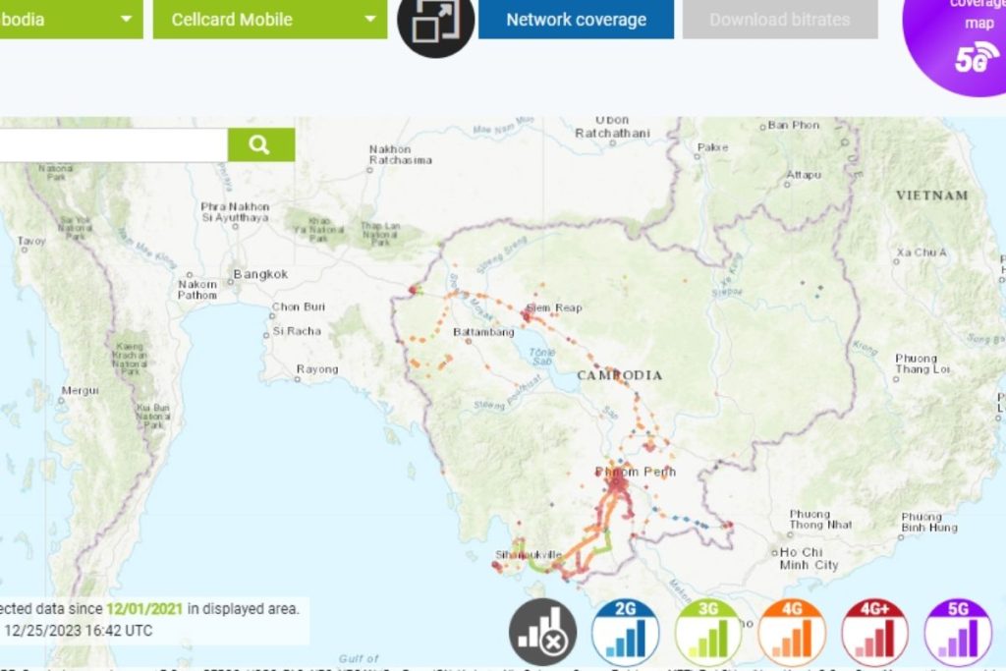
Task: Click the green magnifier search button
Action: [260, 144]
